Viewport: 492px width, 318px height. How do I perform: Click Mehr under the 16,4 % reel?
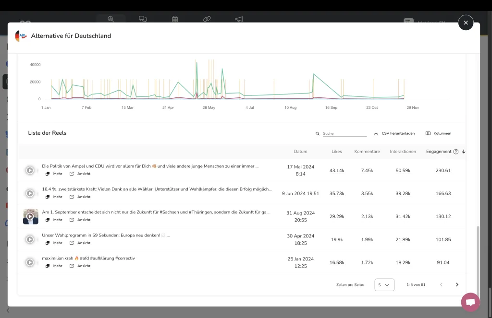pos(54,197)
